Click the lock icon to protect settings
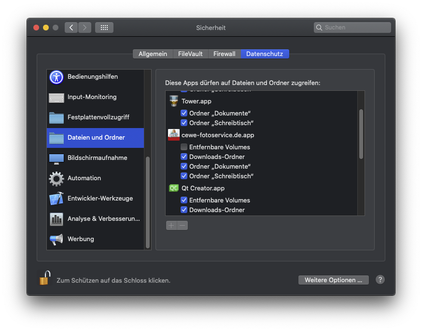The image size is (422, 331). pyautogui.click(x=44, y=278)
